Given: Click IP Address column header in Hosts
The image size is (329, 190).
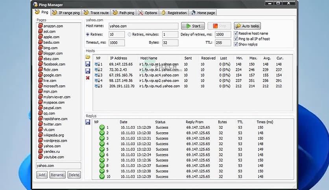Looking at the screenshot, I should coord(118,58).
